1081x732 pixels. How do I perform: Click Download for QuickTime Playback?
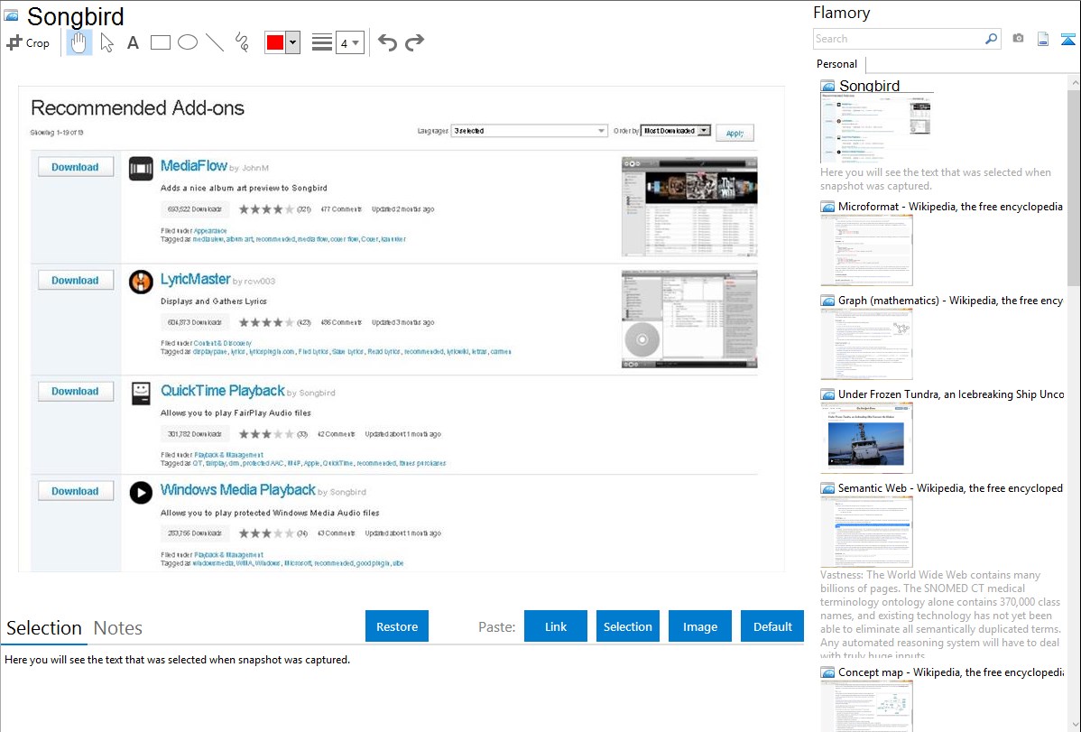75,391
